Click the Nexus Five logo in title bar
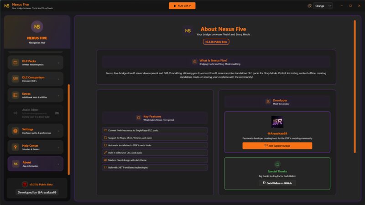The height and width of the screenshot is (205, 365). click(x=6, y=6)
